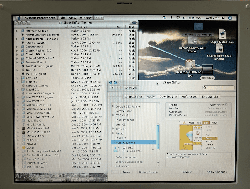Screen dimensions: 250x189
Task: Click the volume speaker icon
Action: 184,18
